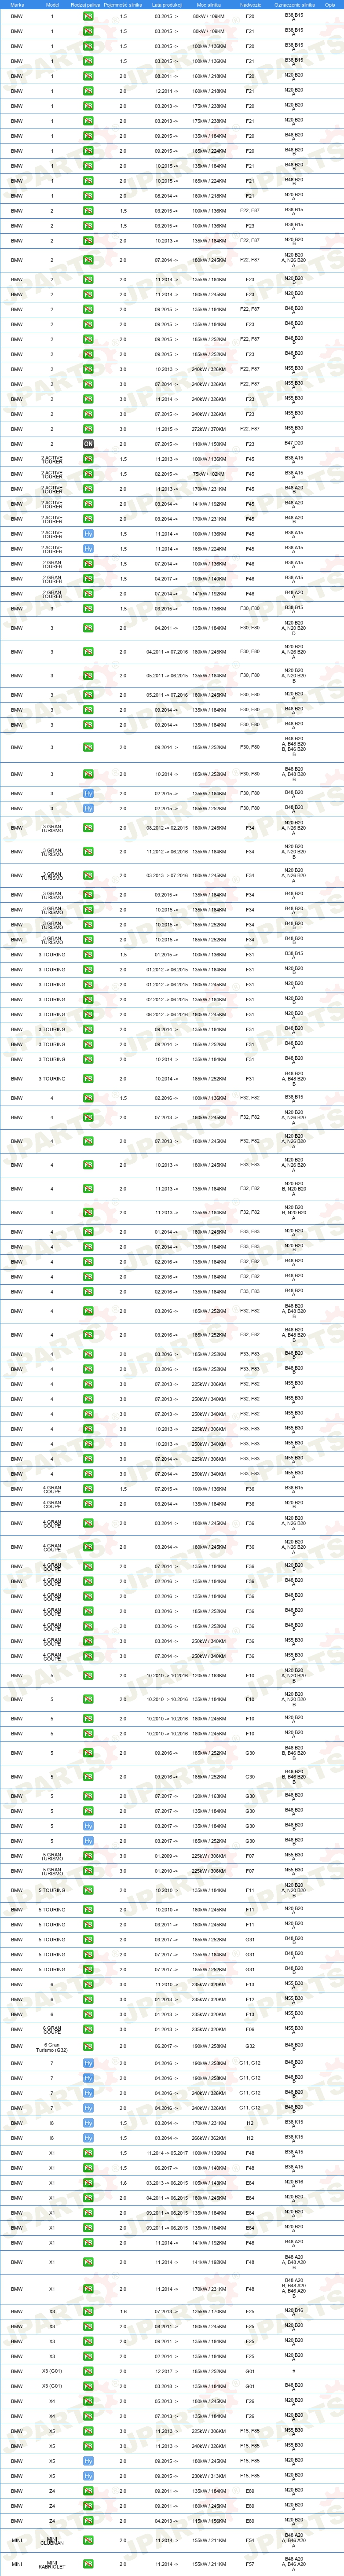The image size is (344, 2576).
Task: Click the Pojemność silnika column header
Action: (123, 5)
